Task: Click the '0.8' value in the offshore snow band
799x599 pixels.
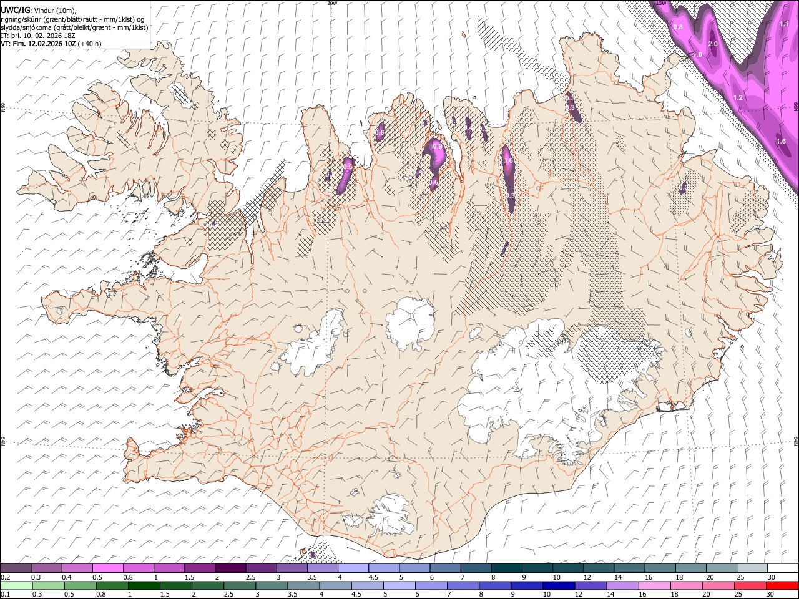Action: point(678,27)
